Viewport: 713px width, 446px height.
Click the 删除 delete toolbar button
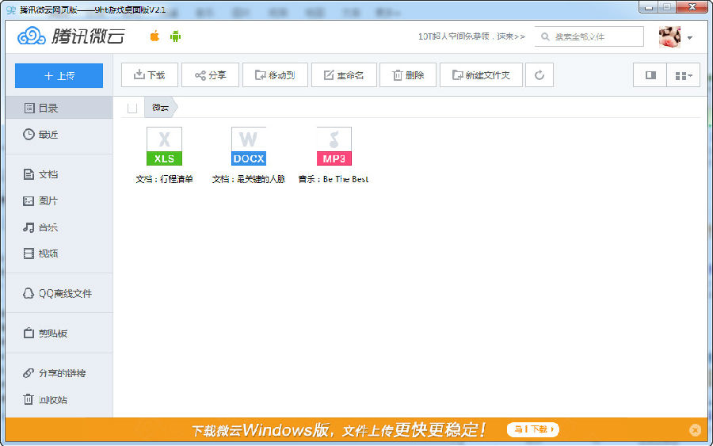click(x=408, y=75)
